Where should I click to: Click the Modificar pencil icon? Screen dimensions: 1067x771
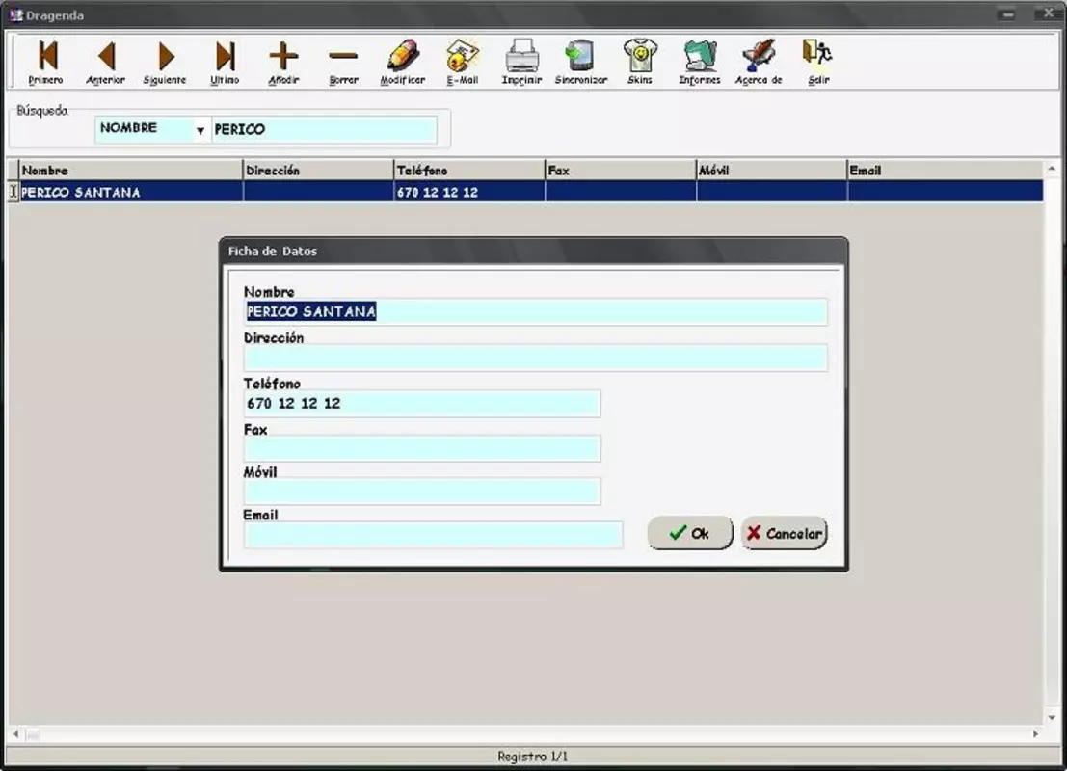tap(403, 62)
